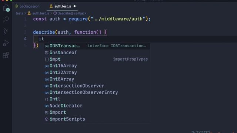Choose instanceof suggestion from autocomplete

coord(97,52)
